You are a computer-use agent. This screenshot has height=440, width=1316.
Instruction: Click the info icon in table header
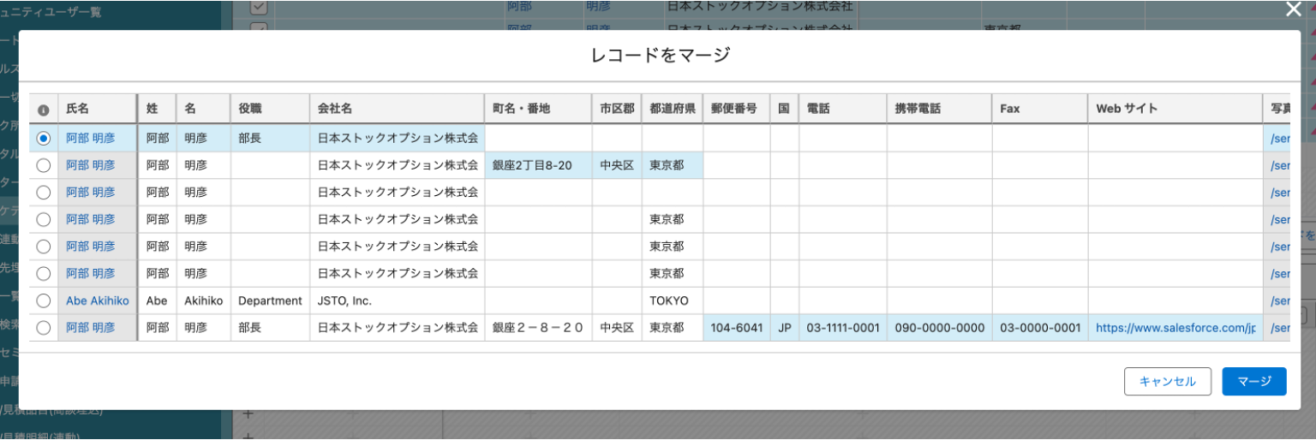point(44,110)
